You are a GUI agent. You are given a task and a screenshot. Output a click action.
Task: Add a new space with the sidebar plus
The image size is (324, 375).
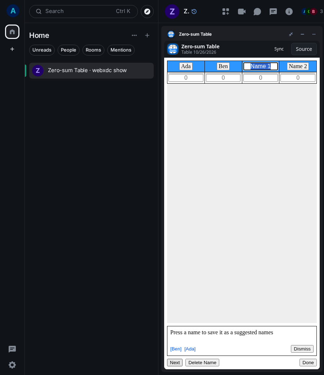click(x=12, y=49)
